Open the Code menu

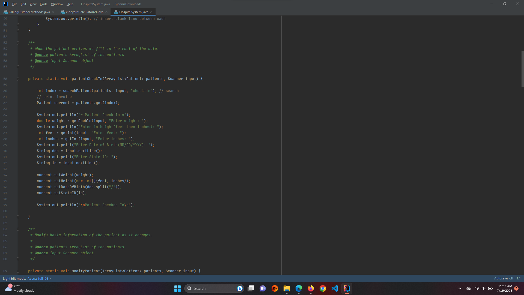tap(43, 4)
